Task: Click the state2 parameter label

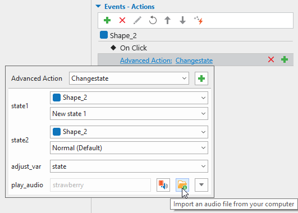Action: click(20, 140)
